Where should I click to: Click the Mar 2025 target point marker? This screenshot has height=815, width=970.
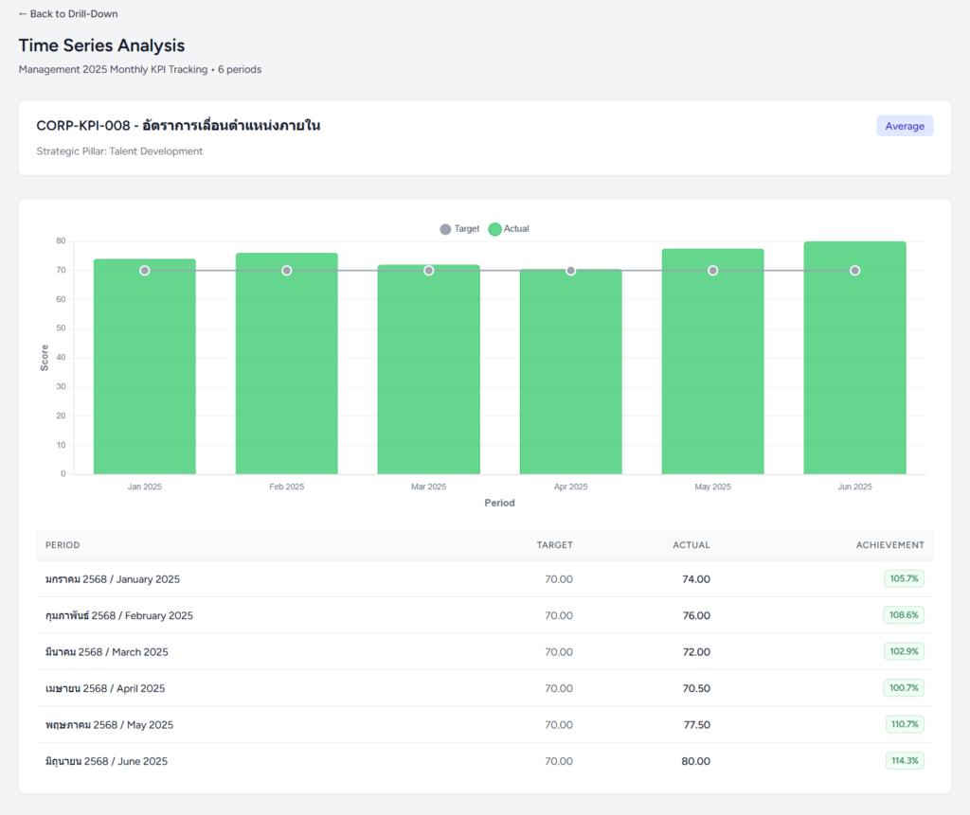point(429,271)
